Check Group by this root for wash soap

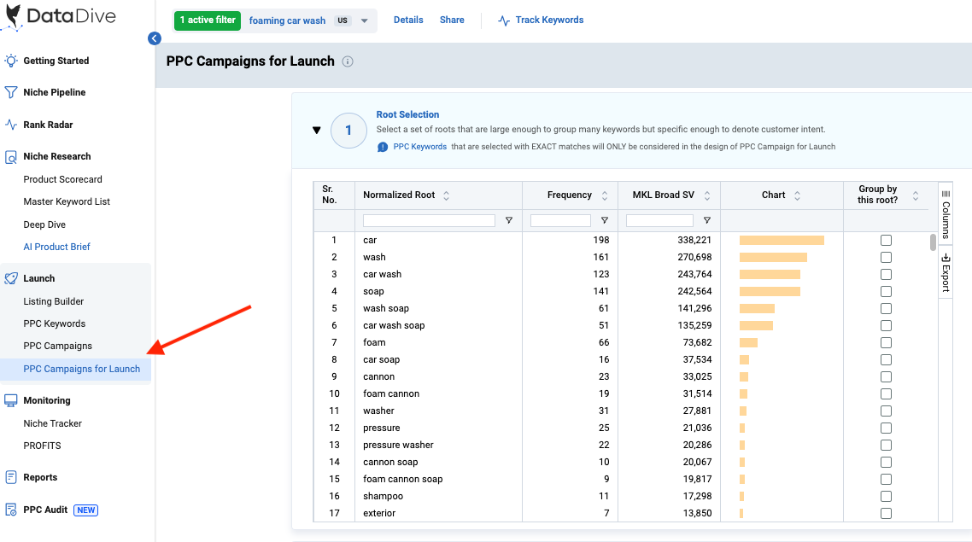886,308
